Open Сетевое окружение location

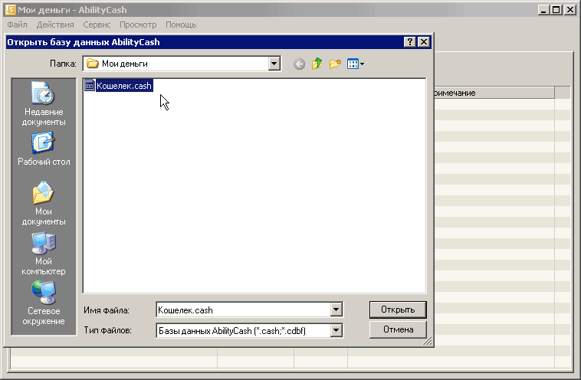tap(44, 303)
